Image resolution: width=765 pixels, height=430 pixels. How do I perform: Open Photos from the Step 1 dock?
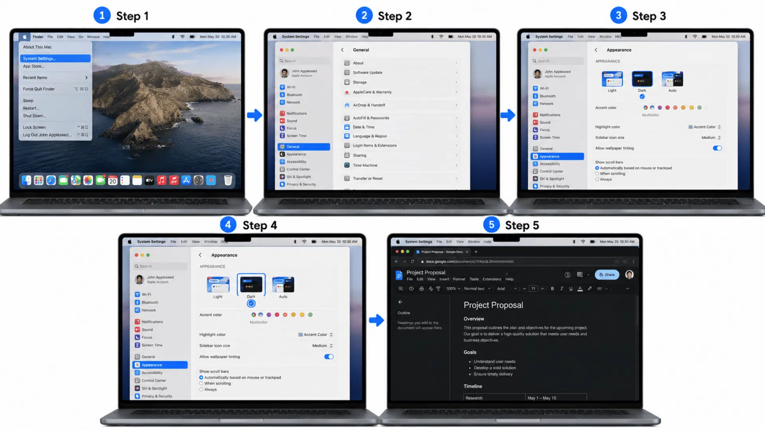[88, 180]
